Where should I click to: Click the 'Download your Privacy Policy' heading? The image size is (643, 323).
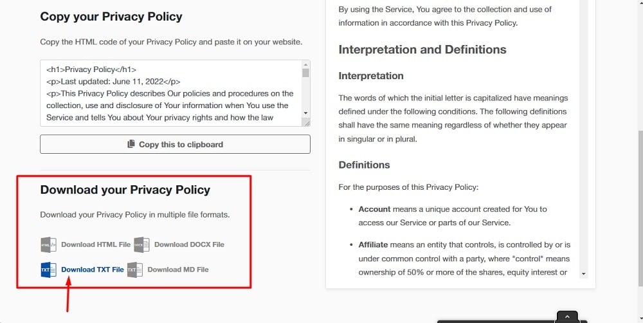pos(125,190)
